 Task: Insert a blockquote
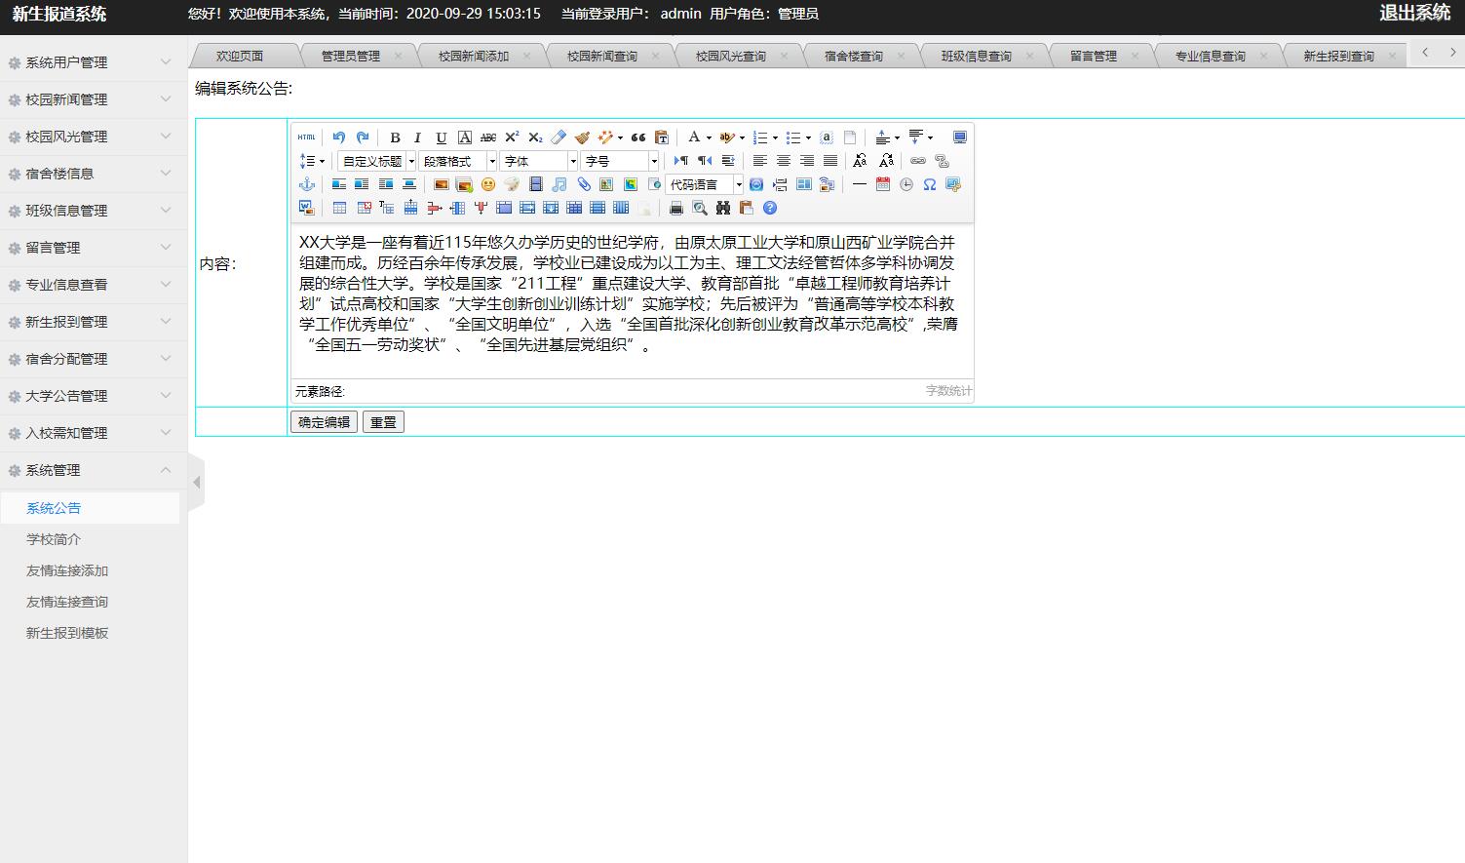click(639, 137)
